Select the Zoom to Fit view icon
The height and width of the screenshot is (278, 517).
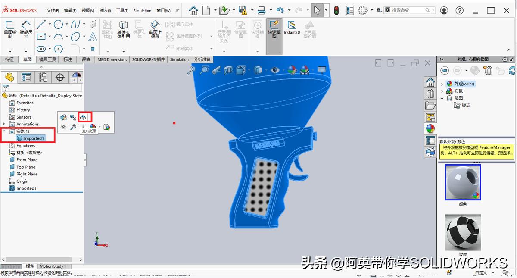pos(191,69)
